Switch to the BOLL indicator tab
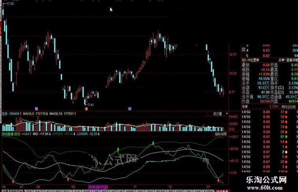The height and width of the screenshot is (192, 298). [x=67, y=191]
